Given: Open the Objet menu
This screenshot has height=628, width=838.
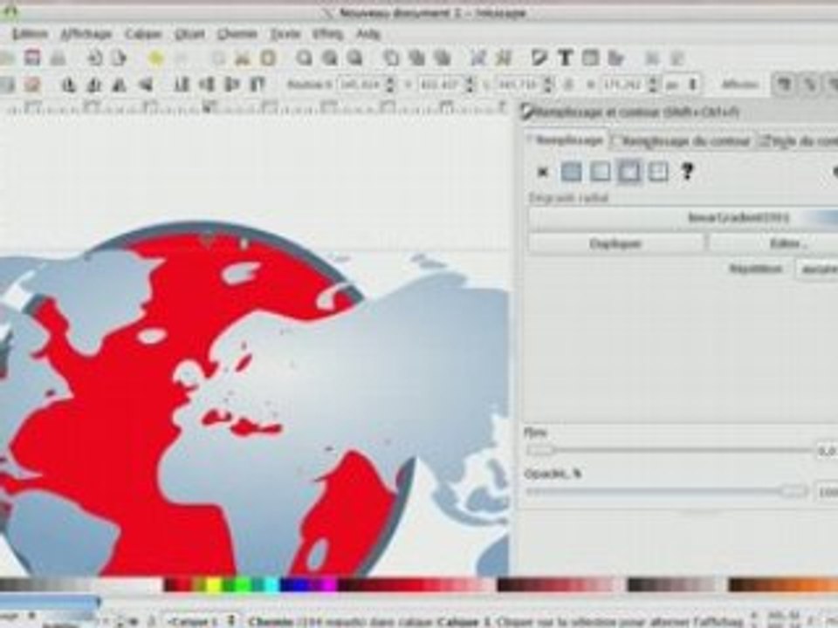Looking at the screenshot, I should 189,34.
